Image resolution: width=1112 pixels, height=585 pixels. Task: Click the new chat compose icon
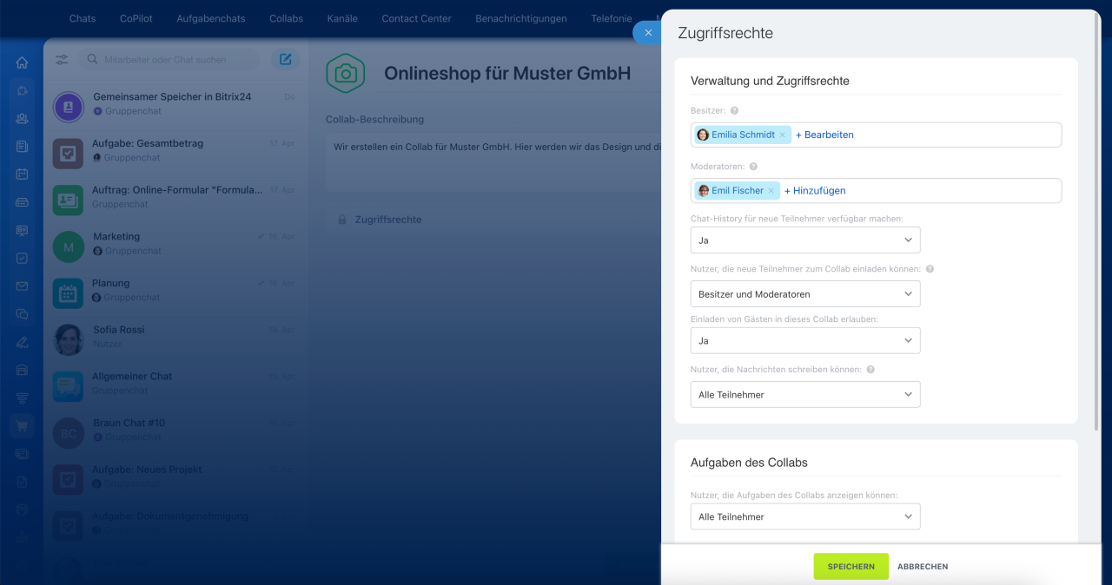coord(285,60)
